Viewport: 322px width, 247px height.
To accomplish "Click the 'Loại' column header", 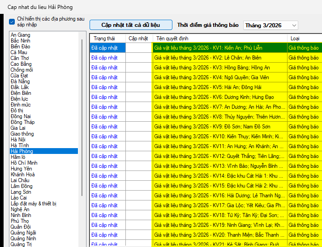I will coord(295,38).
